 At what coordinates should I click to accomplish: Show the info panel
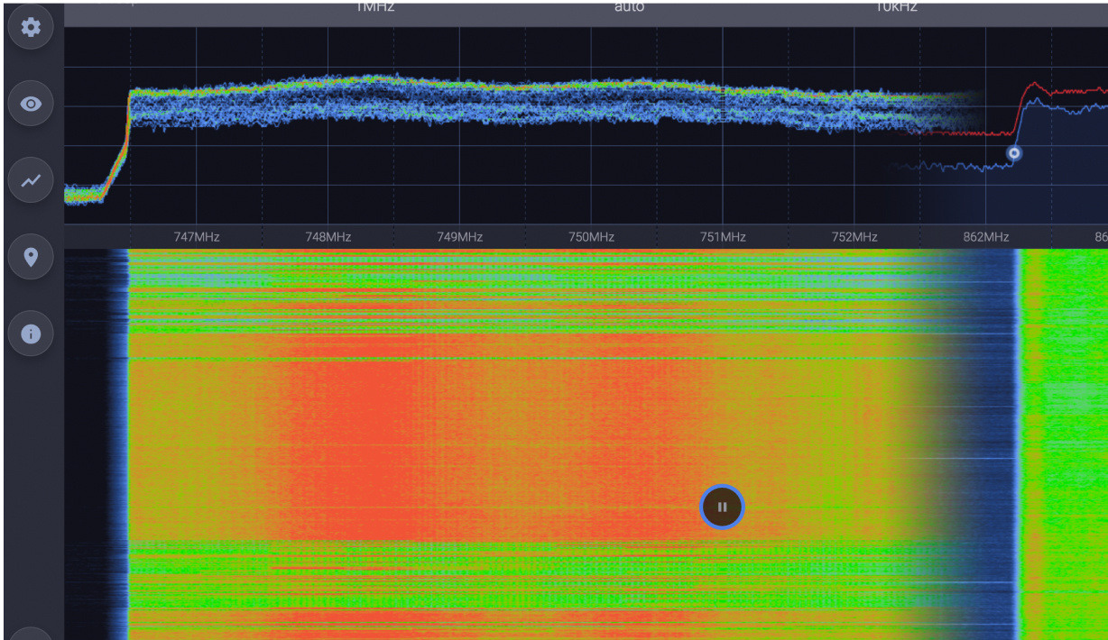pos(31,333)
